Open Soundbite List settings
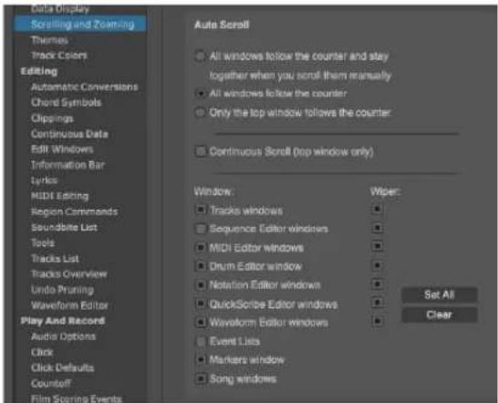Screen dimensions: 498x403 click(x=64, y=227)
